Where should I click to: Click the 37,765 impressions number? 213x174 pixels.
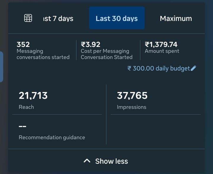[132, 96]
